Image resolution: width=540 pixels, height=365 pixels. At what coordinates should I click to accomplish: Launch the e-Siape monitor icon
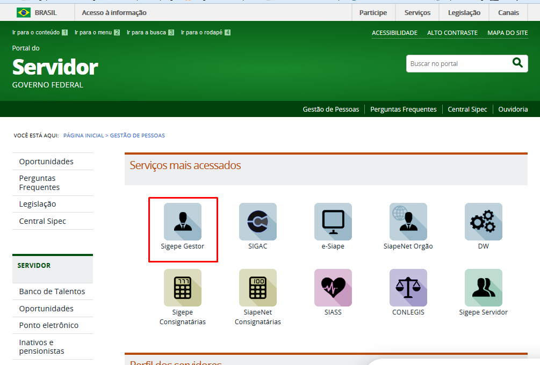333,221
